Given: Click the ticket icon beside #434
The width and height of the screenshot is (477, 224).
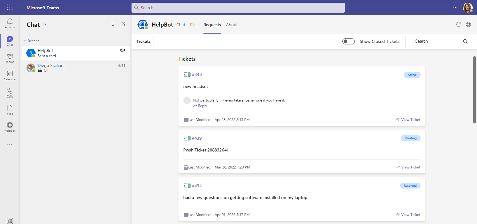Looking at the screenshot, I should [x=187, y=186].
